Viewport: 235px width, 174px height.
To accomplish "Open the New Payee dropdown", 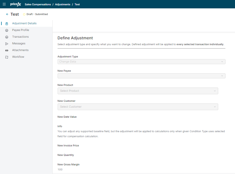I will pyautogui.click(x=141, y=76).
